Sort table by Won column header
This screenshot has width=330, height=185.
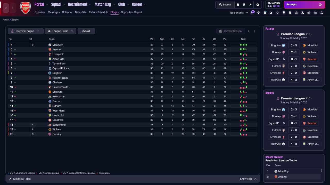click(x=162, y=39)
